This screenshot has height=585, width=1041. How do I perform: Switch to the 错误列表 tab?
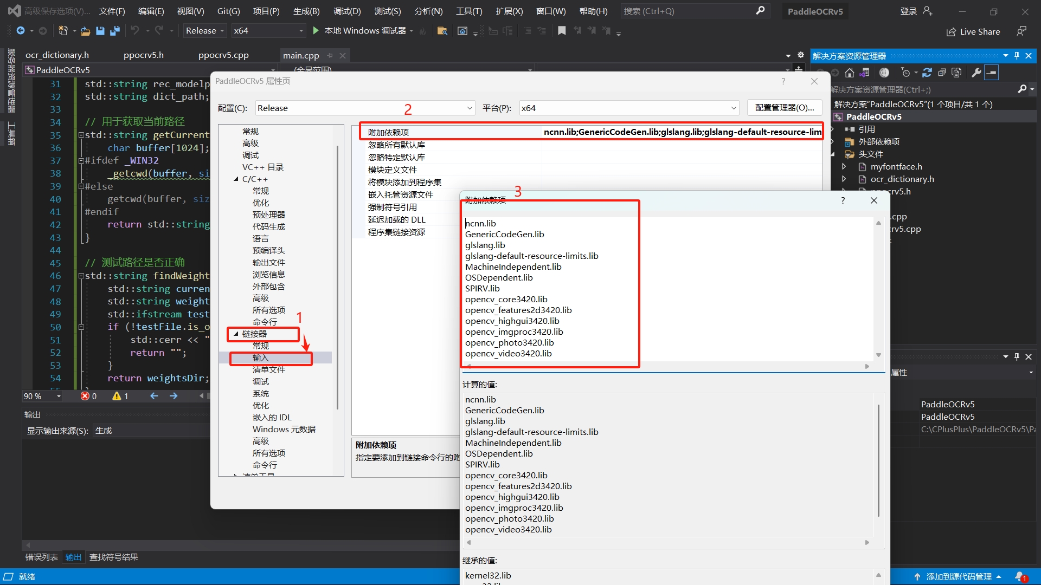[x=41, y=557]
